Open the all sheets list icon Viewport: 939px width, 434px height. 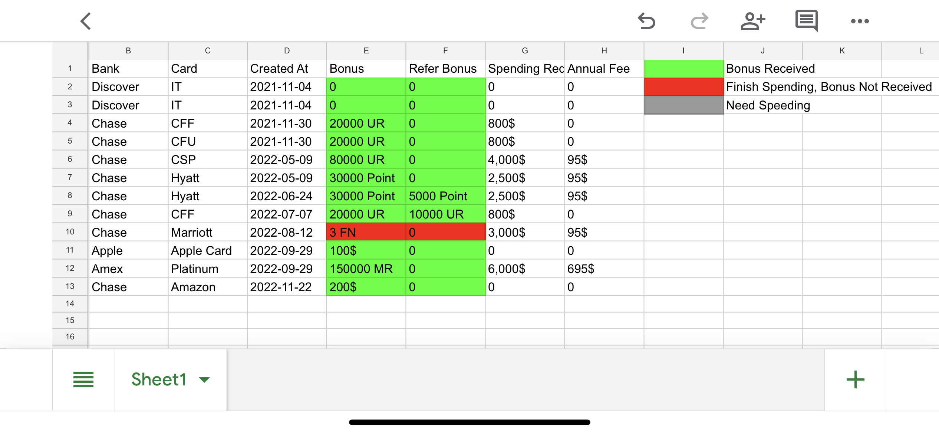point(83,379)
